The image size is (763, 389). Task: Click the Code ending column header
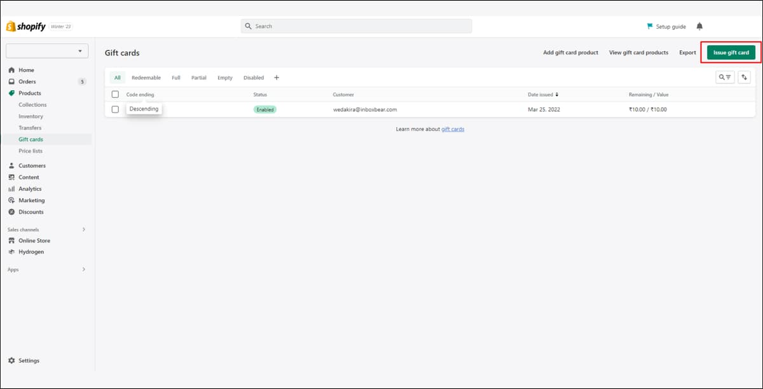pyautogui.click(x=140, y=95)
